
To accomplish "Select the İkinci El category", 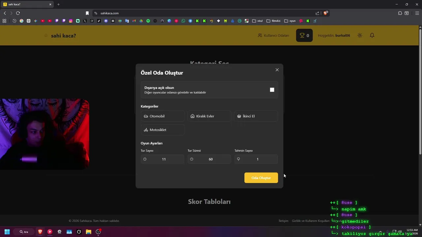I will click(256, 116).
